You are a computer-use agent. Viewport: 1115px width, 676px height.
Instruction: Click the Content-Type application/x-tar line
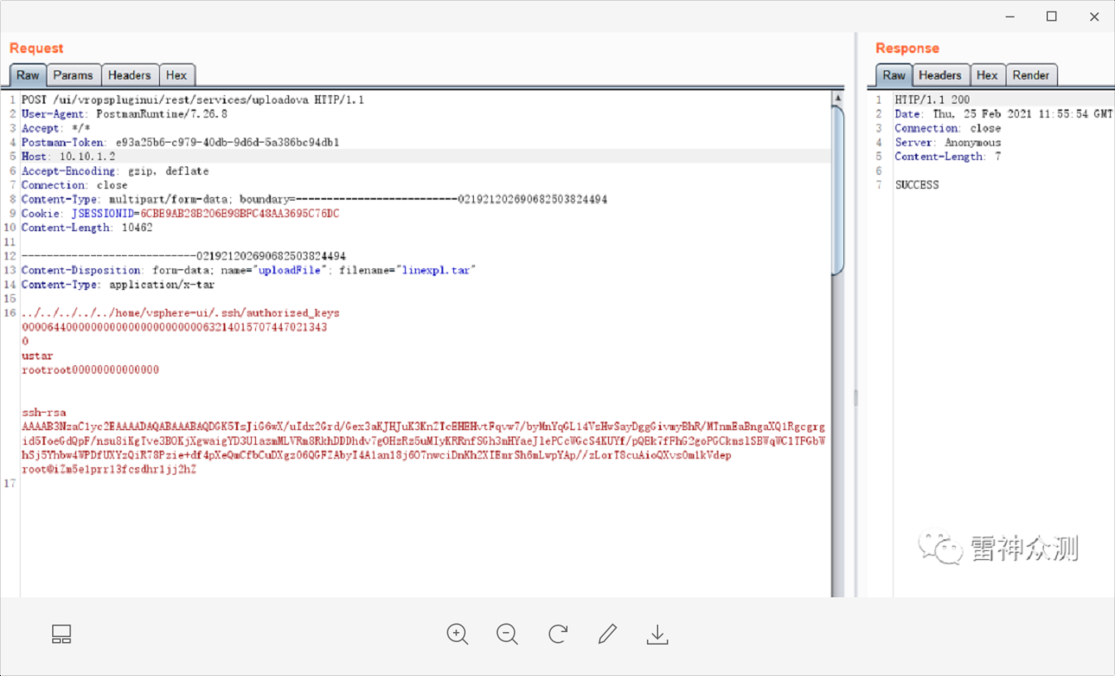click(x=118, y=284)
